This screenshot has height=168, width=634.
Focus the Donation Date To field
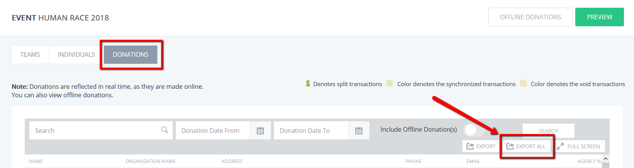tap(311, 131)
